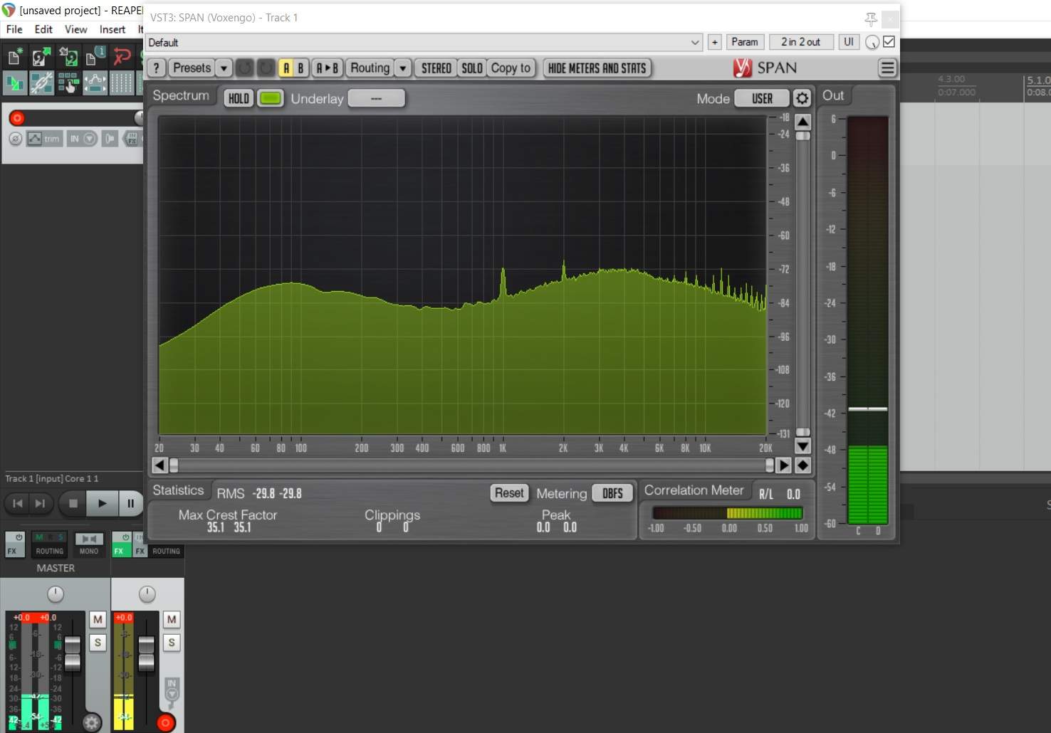Toggle the plugin UI button
The width and height of the screenshot is (1051, 733).
pos(849,42)
